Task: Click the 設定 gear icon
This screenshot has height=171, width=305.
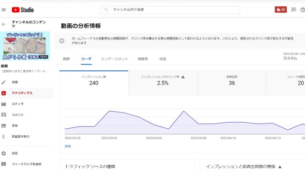Action: (x=4, y=153)
